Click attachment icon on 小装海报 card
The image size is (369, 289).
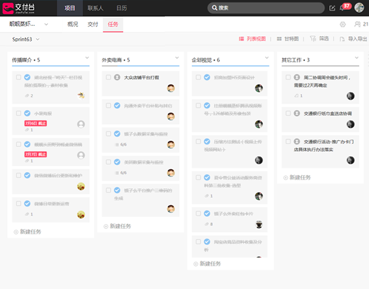[27, 130]
